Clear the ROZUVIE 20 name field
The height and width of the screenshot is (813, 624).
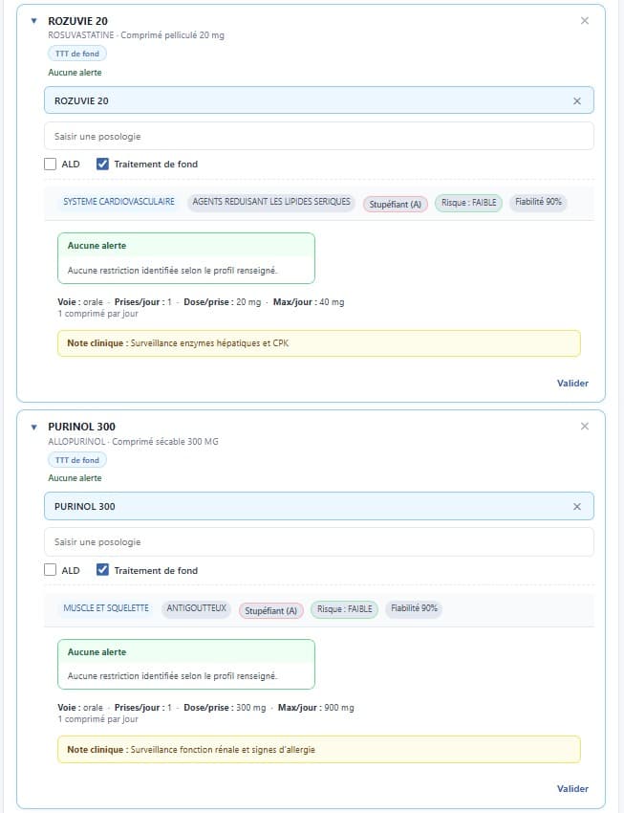[x=577, y=101]
